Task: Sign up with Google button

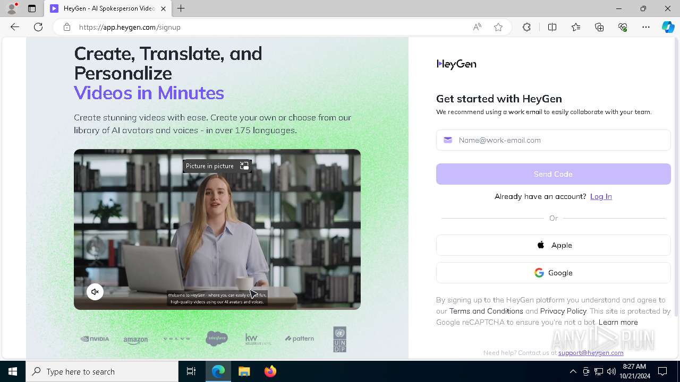Action: tap(554, 273)
